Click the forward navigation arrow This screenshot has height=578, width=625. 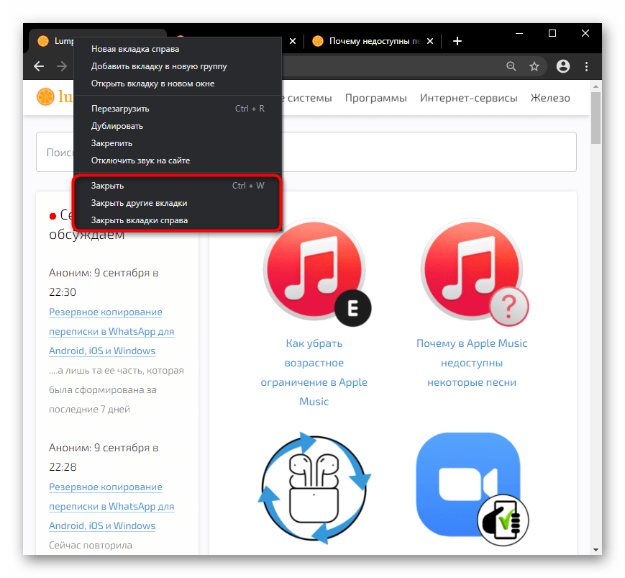[62, 66]
